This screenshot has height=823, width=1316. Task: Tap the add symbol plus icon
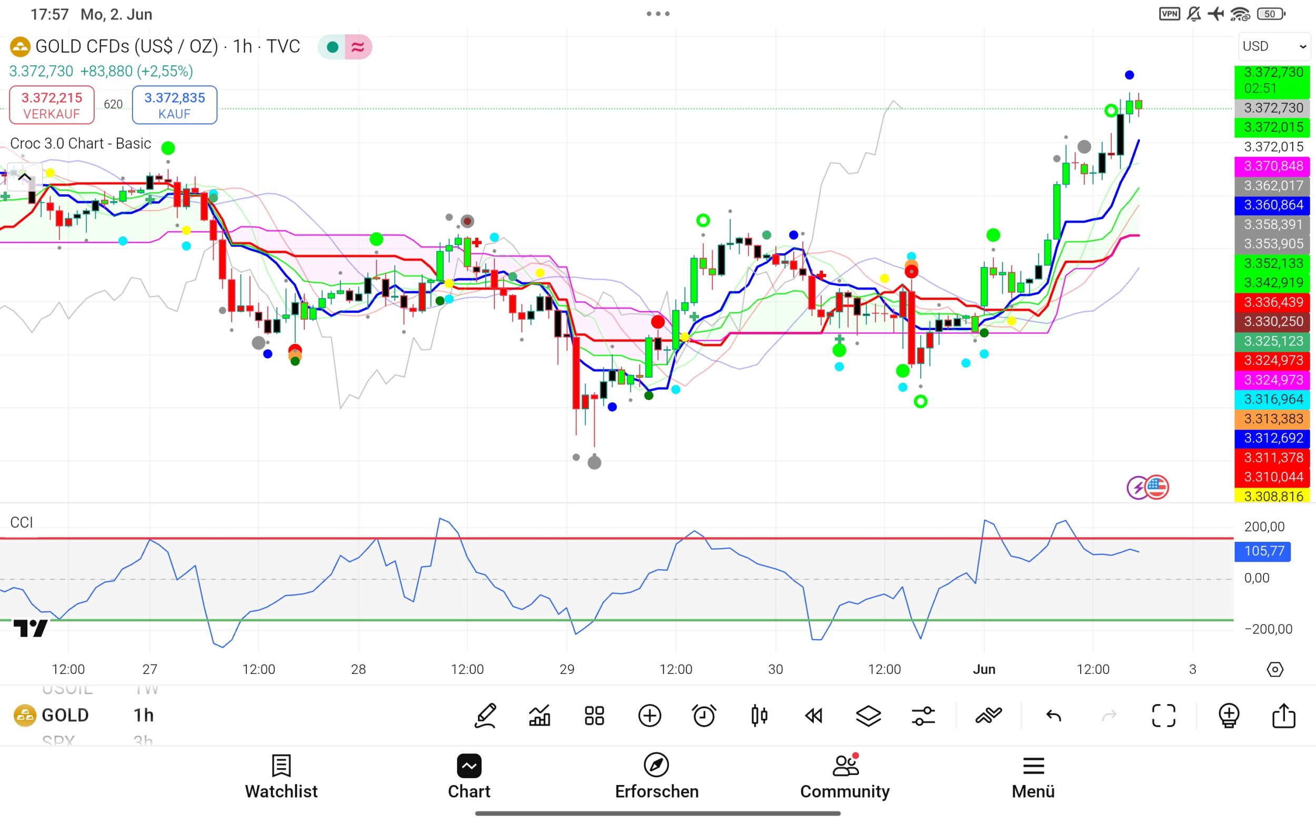pos(650,715)
